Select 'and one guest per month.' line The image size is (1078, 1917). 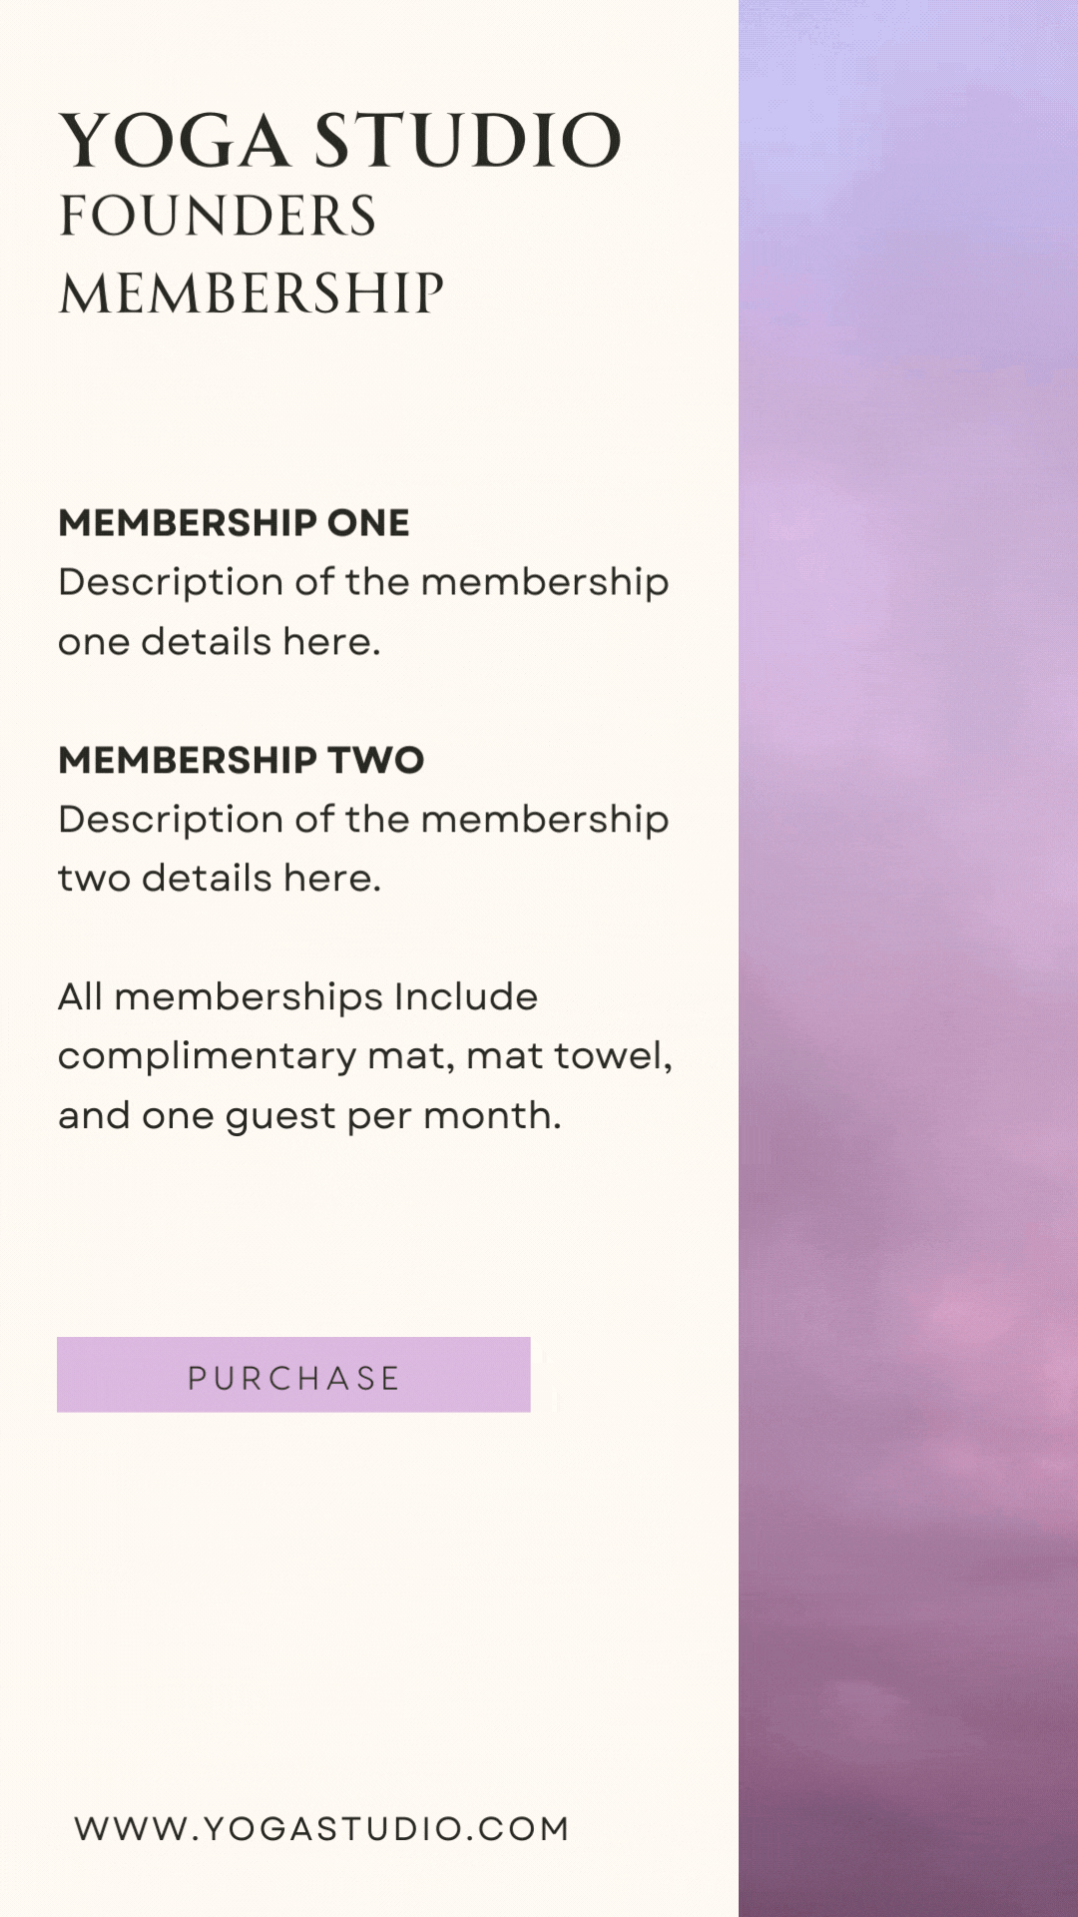click(309, 1116)
